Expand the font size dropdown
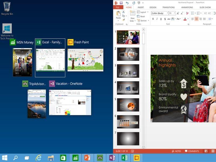 coord(174,13)
